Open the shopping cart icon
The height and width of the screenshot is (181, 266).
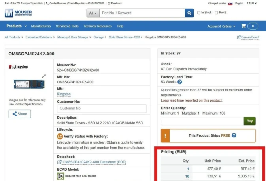pyautogui.click(x=243, y=26)
